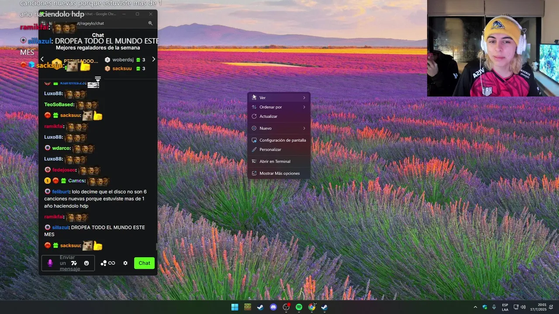Select 'Mostrar Más opciones' menu entry

279,173
